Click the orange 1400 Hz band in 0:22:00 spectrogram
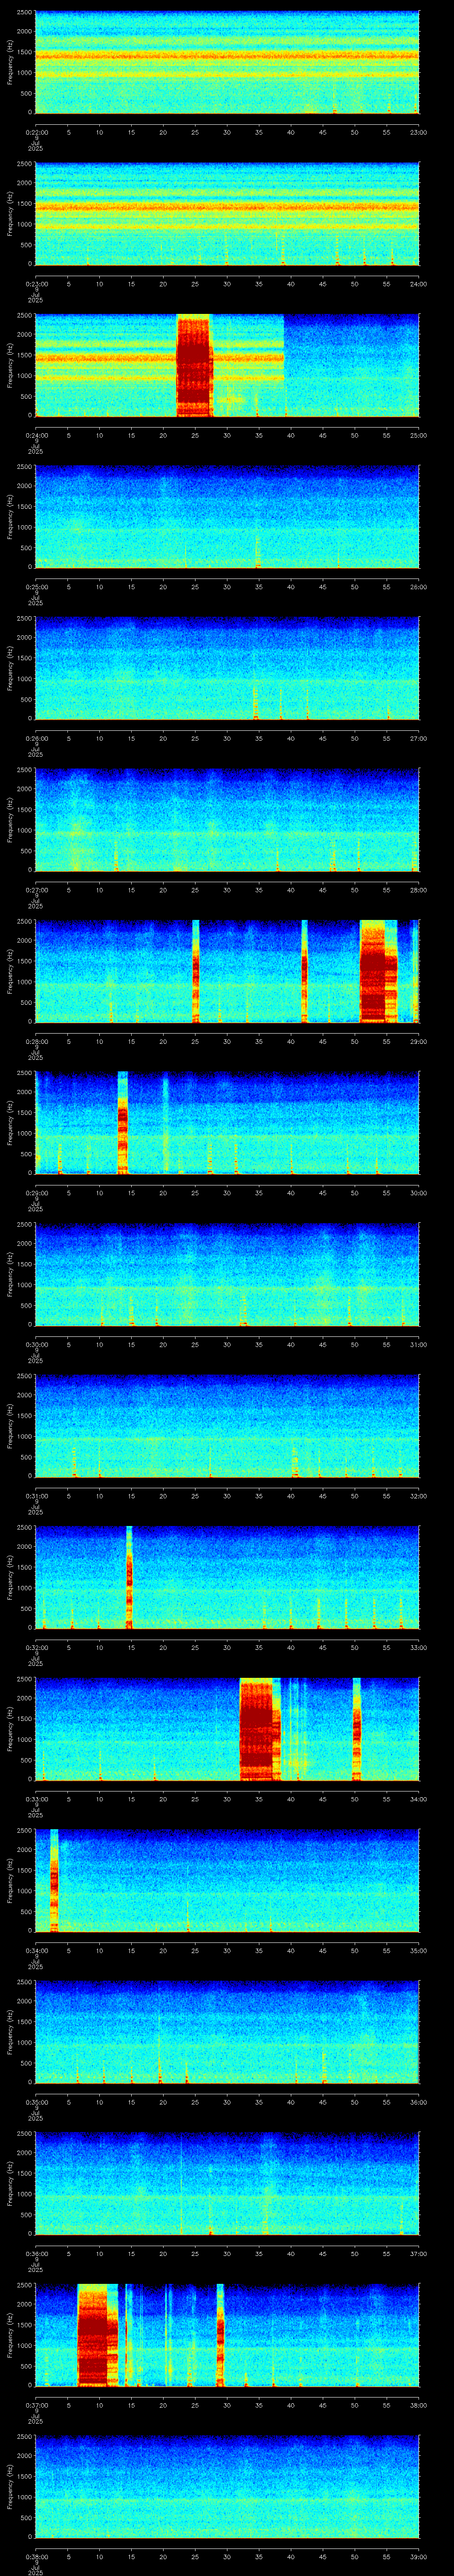This screenshot has width=454, height=2576. click(x=227, y=56)
